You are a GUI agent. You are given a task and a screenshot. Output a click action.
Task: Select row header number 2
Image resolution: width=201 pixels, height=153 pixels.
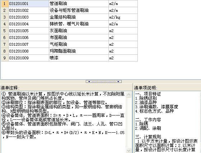click(x=5, y=10)
